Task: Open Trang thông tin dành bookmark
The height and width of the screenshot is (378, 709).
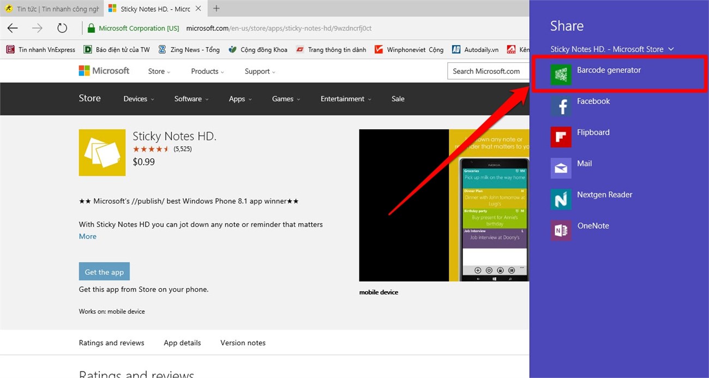Action: [x=331, y=50]
